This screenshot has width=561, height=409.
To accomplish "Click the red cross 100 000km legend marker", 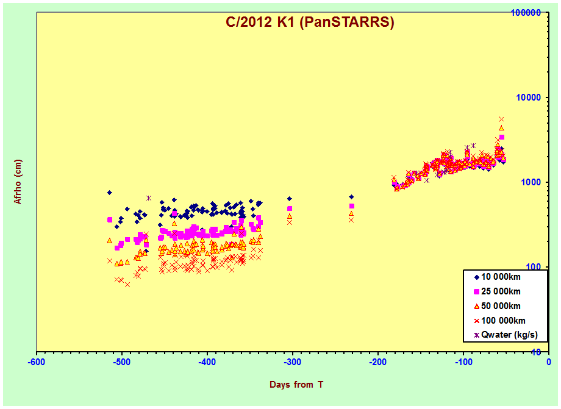I will point(476,321).
